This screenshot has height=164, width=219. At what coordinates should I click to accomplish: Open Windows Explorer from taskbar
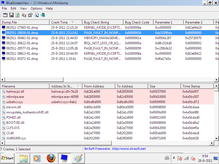pos(24,158)
